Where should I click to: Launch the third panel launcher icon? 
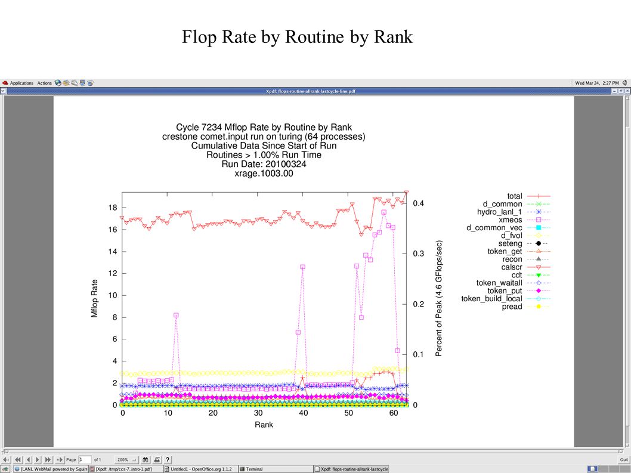(75, 83)
